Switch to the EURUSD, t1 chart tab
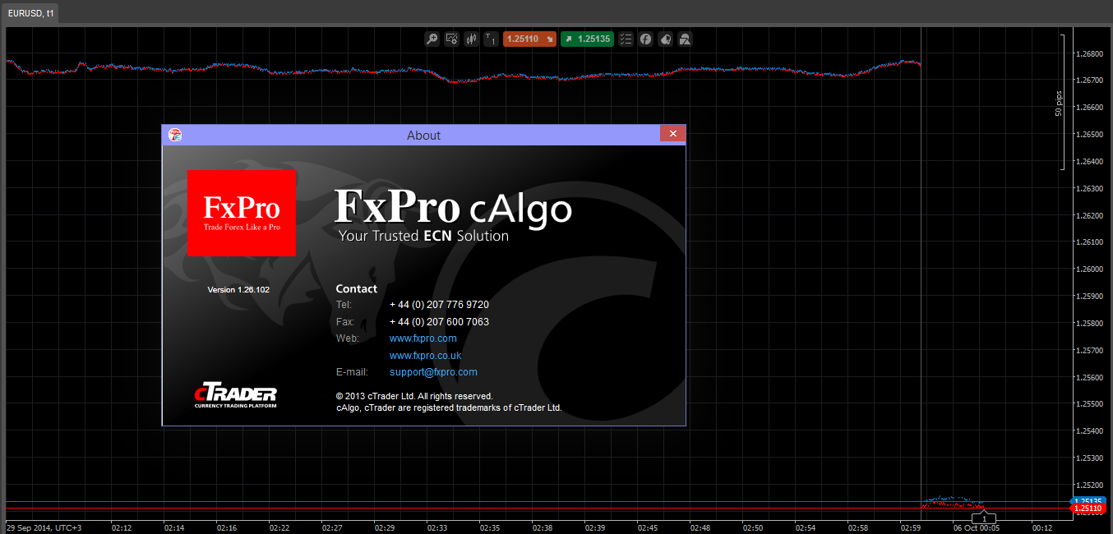The height and width of the screenshot is (534, 1113). point(31,13)
